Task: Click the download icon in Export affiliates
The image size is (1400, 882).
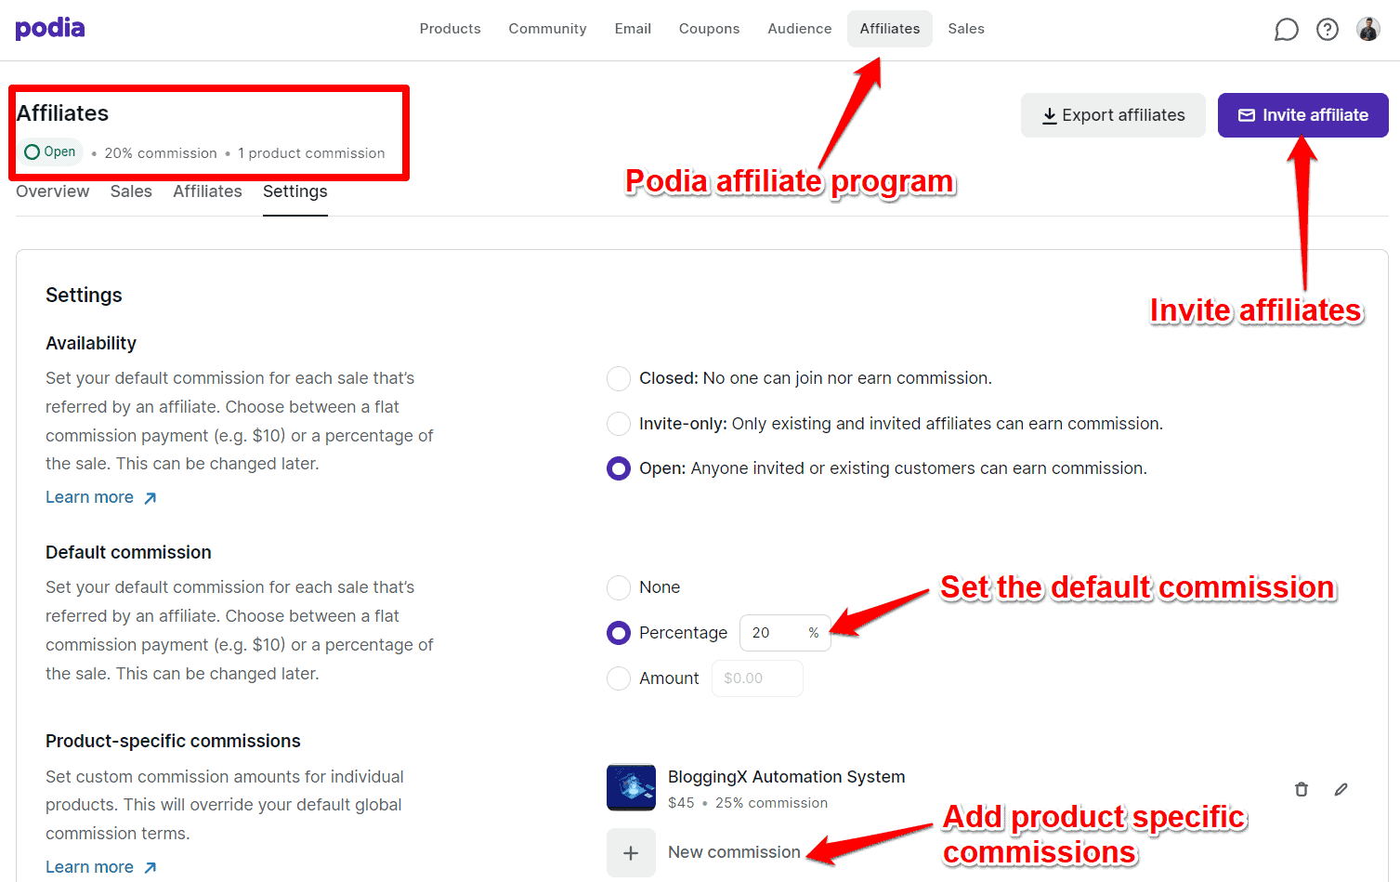Action: [1049, 115]
